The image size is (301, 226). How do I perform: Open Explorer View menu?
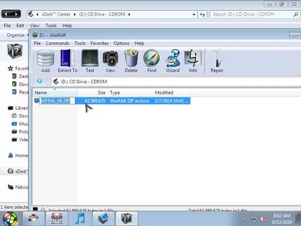coord(35,25)
